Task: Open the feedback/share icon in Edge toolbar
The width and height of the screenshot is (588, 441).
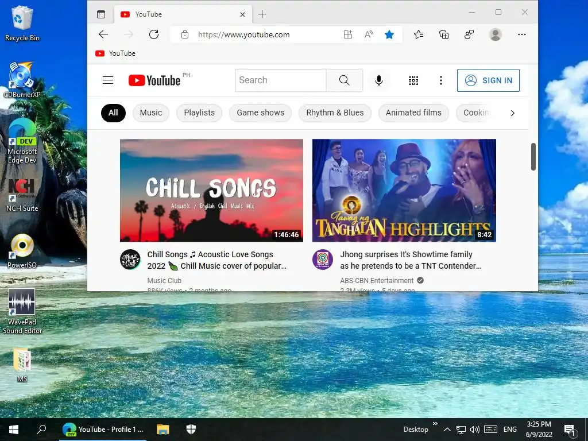Action: (469, 34)
